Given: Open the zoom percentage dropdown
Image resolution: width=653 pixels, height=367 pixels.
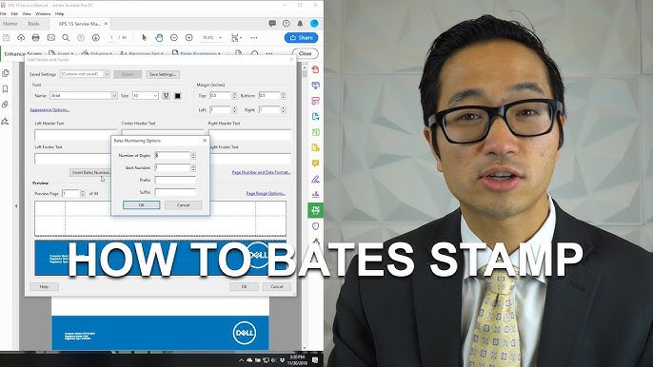Looking at the screenshot, I should [212, 38].
